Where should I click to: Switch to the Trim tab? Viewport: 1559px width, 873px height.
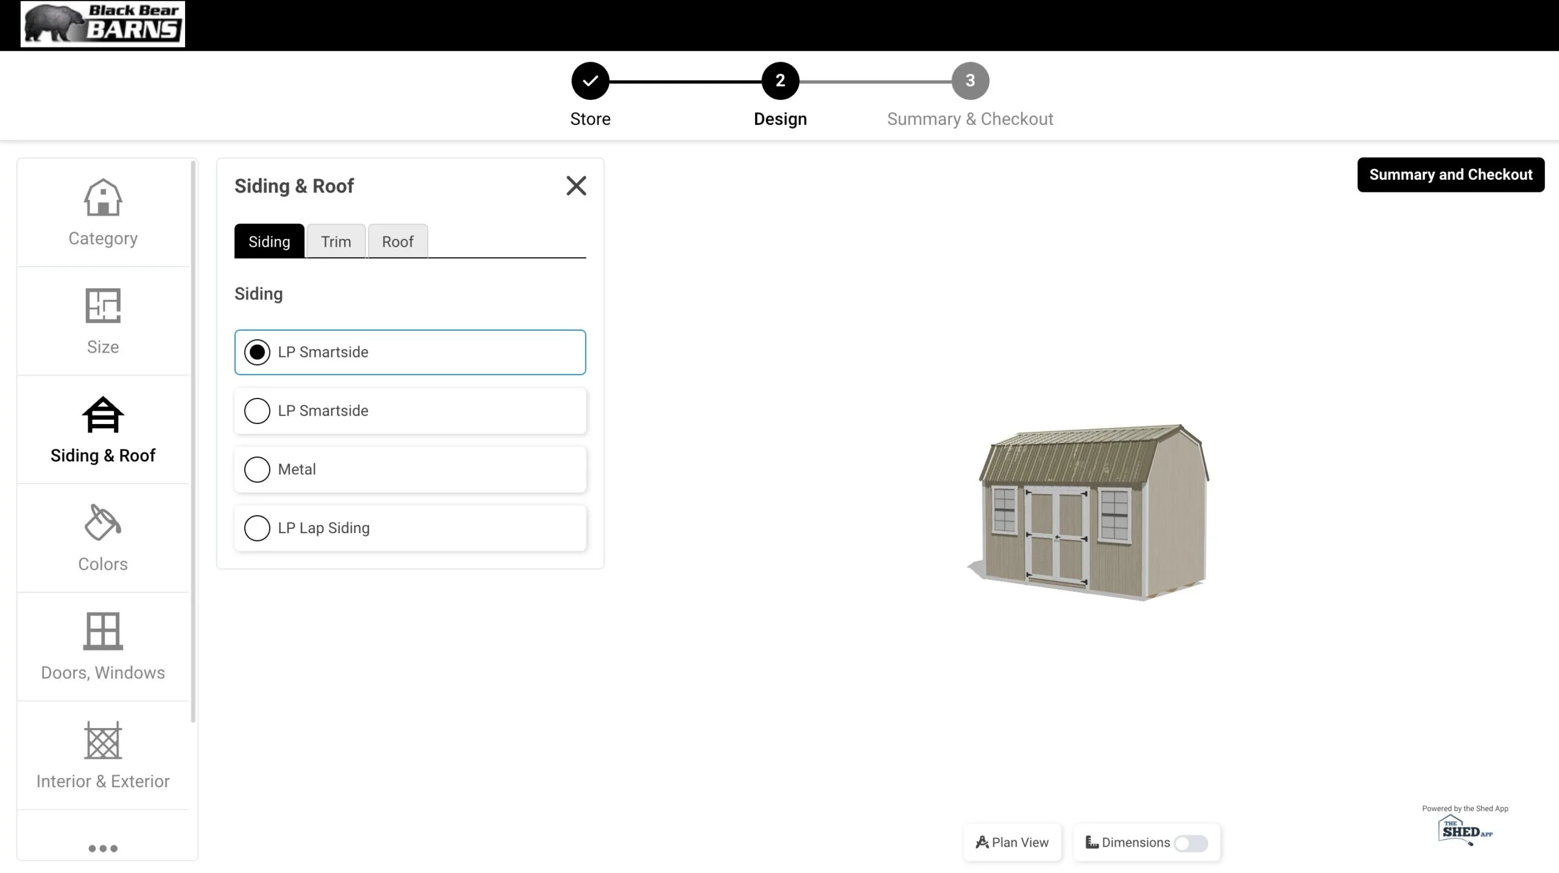[336, 241]
